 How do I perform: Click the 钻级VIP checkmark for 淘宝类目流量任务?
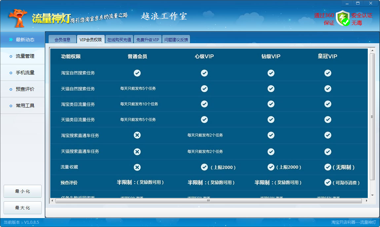[x=271, y=104]
